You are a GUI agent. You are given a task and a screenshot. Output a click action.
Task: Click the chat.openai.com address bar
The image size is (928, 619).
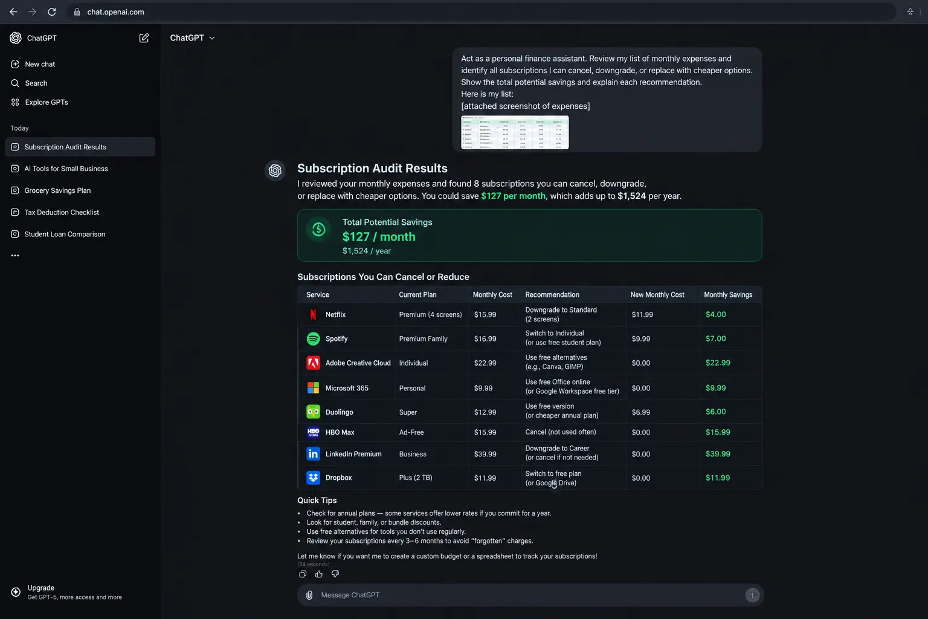click(480, 12)
